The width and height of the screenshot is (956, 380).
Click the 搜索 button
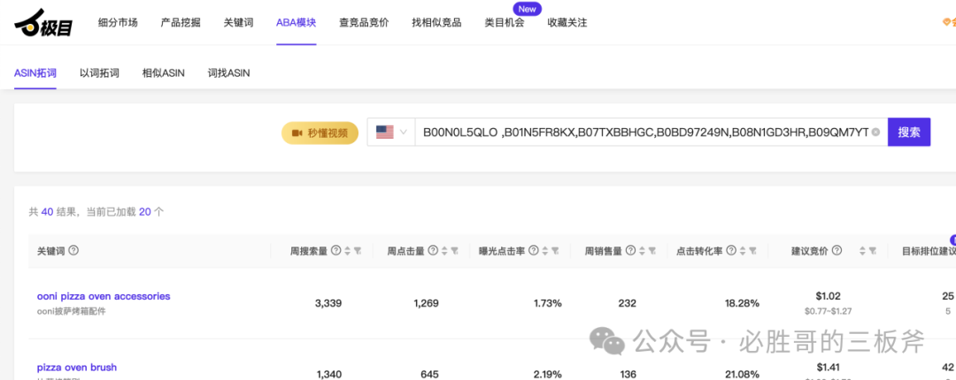pyautogui.click(x=909, y=133)
